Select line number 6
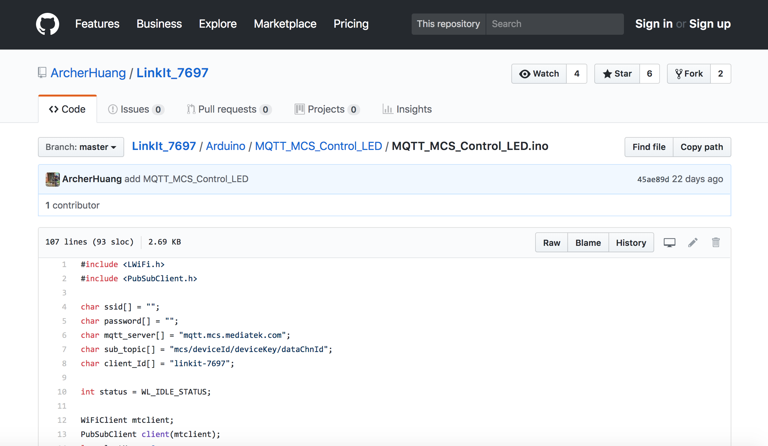Image resolution: width=768 pixels, height=446 pixels. 64,335
